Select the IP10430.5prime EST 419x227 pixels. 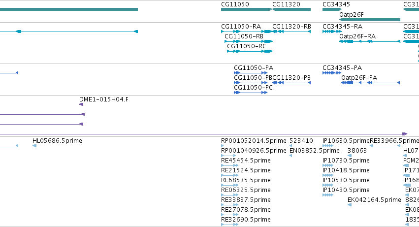tap(328, 195)
